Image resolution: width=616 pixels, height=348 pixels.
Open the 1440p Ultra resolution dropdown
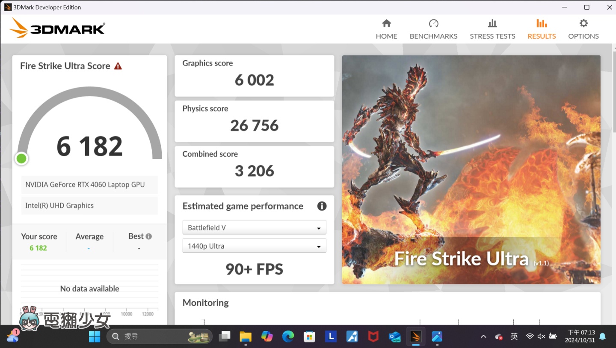pos(254,246)
